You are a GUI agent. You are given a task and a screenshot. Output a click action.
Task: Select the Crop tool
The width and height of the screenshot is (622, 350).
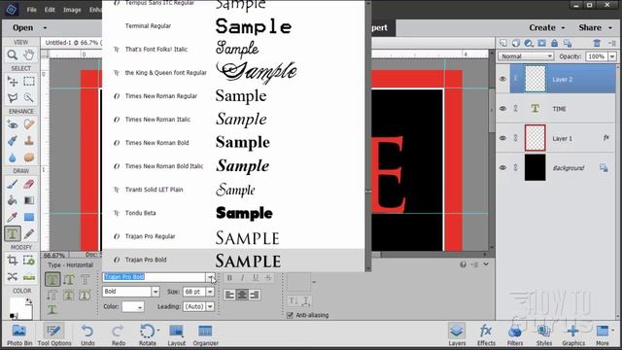point(13,261)
